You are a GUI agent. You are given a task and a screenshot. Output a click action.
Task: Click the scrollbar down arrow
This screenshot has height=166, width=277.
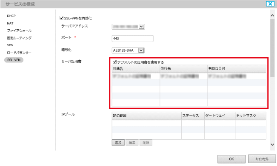click(x=272, y=145)
